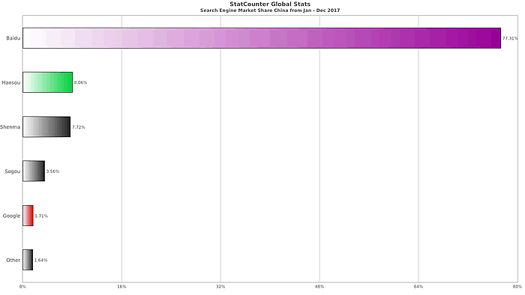This screenshot has height=295, width=525.
Task: Click the 7.72% value label
Action: click(x=78, y=127)
